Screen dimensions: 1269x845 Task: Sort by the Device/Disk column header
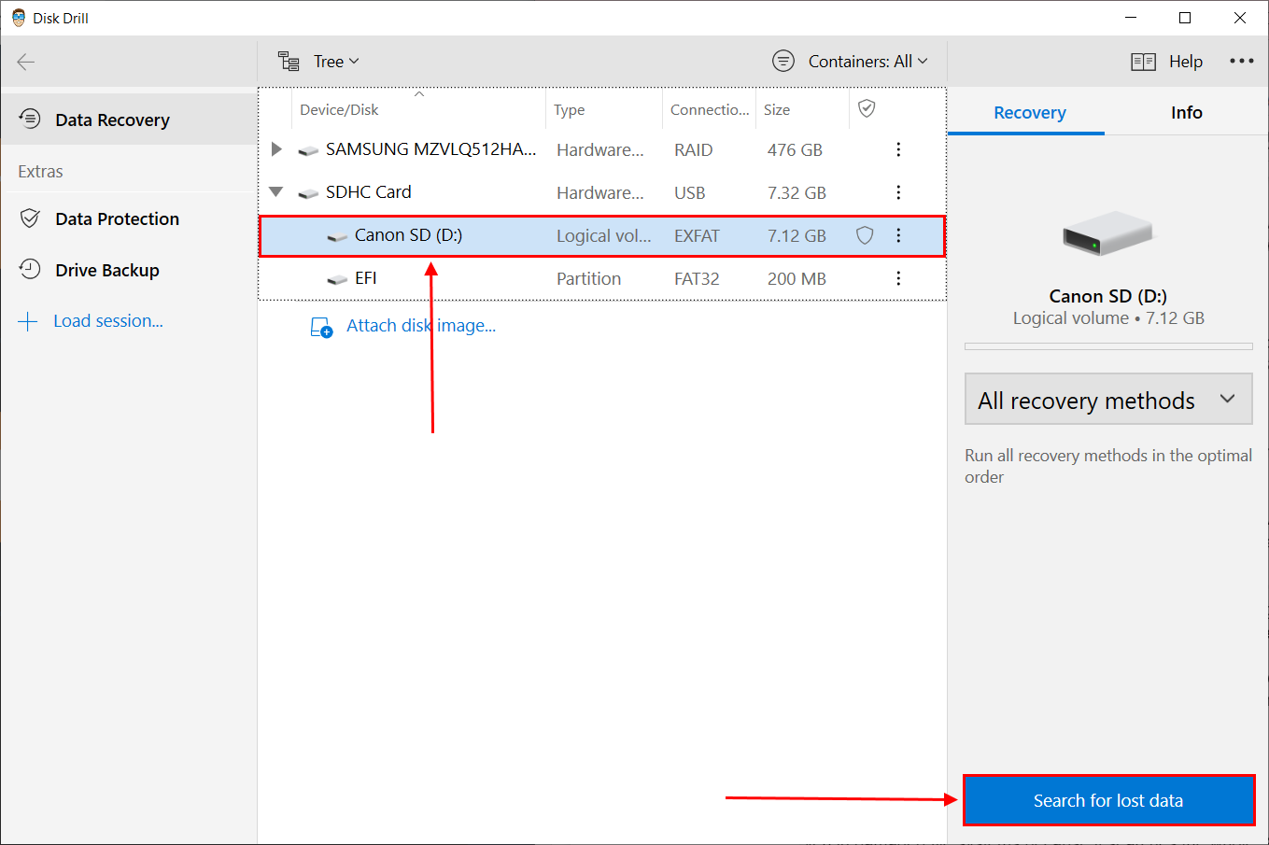pos(418,109)
